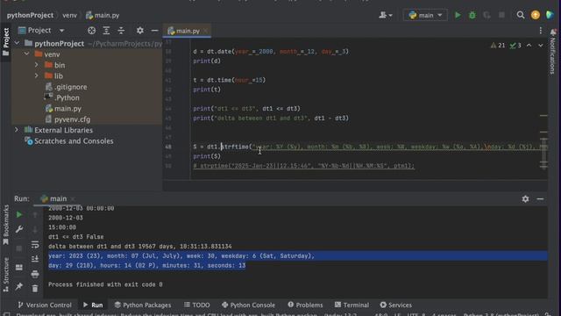Screen dimensions: 561x316
Task: Rerun main with the Run panel play icon
Action: click(19, 214)
